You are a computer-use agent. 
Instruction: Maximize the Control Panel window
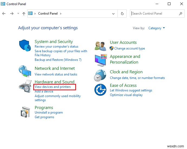coord(169,4)
